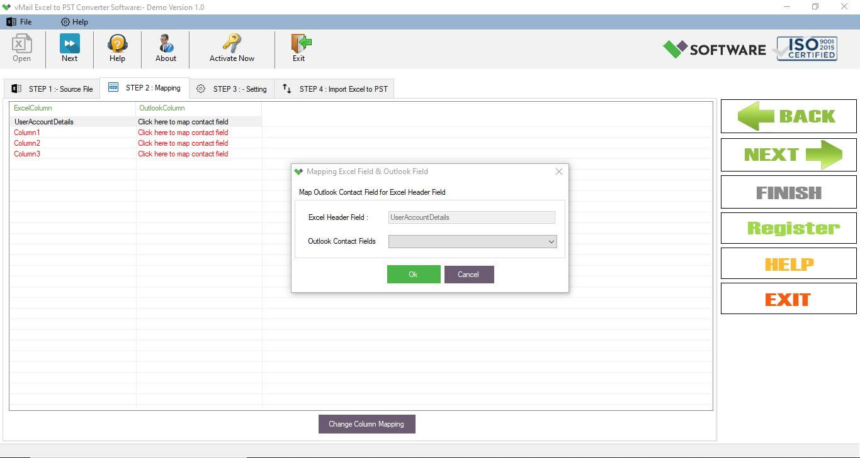This screenshot has height=458, width=860.
Task: Click the gray FINISH button
Action: tap(788, 192)
